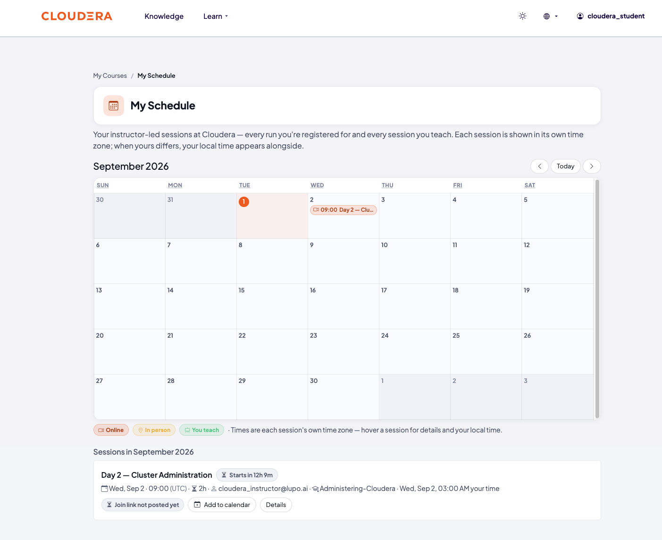Select September 24 day cell
The height and width of the screenshot is (540, 662).
[x=415, y=351]
